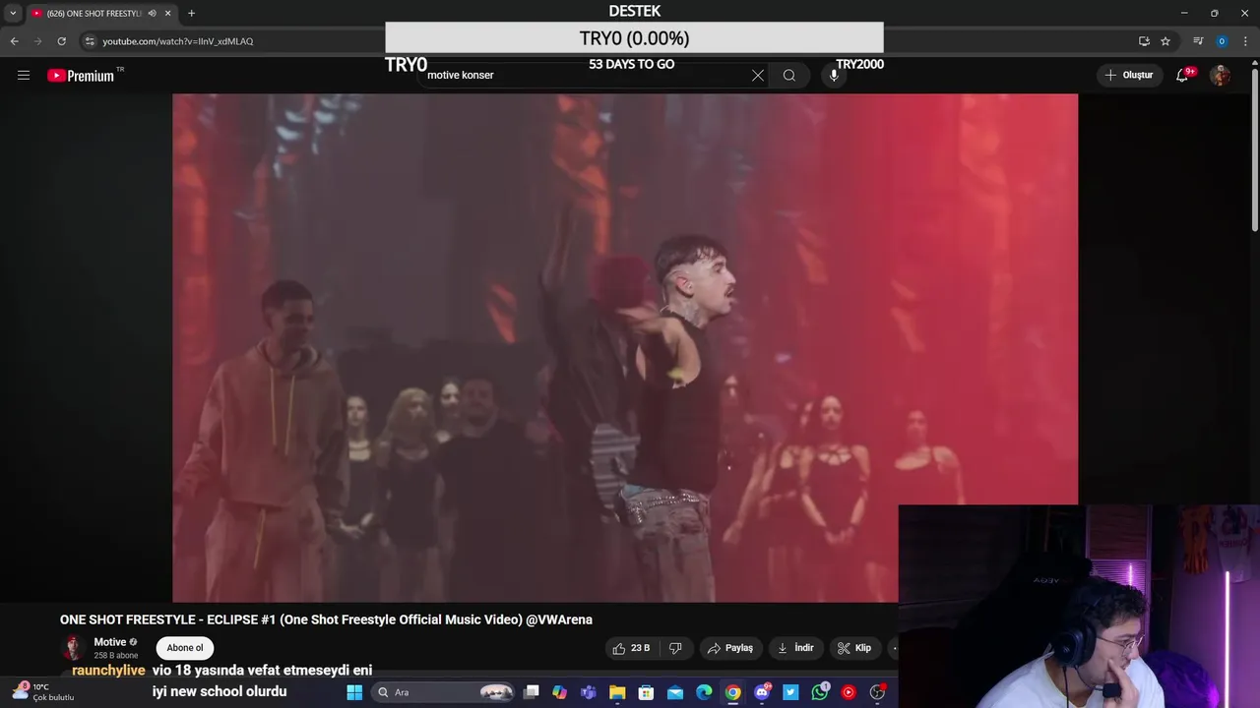Click the Paylaş share button
The height and width of the screenshot is (708, 1260).
tap(730, 648)
